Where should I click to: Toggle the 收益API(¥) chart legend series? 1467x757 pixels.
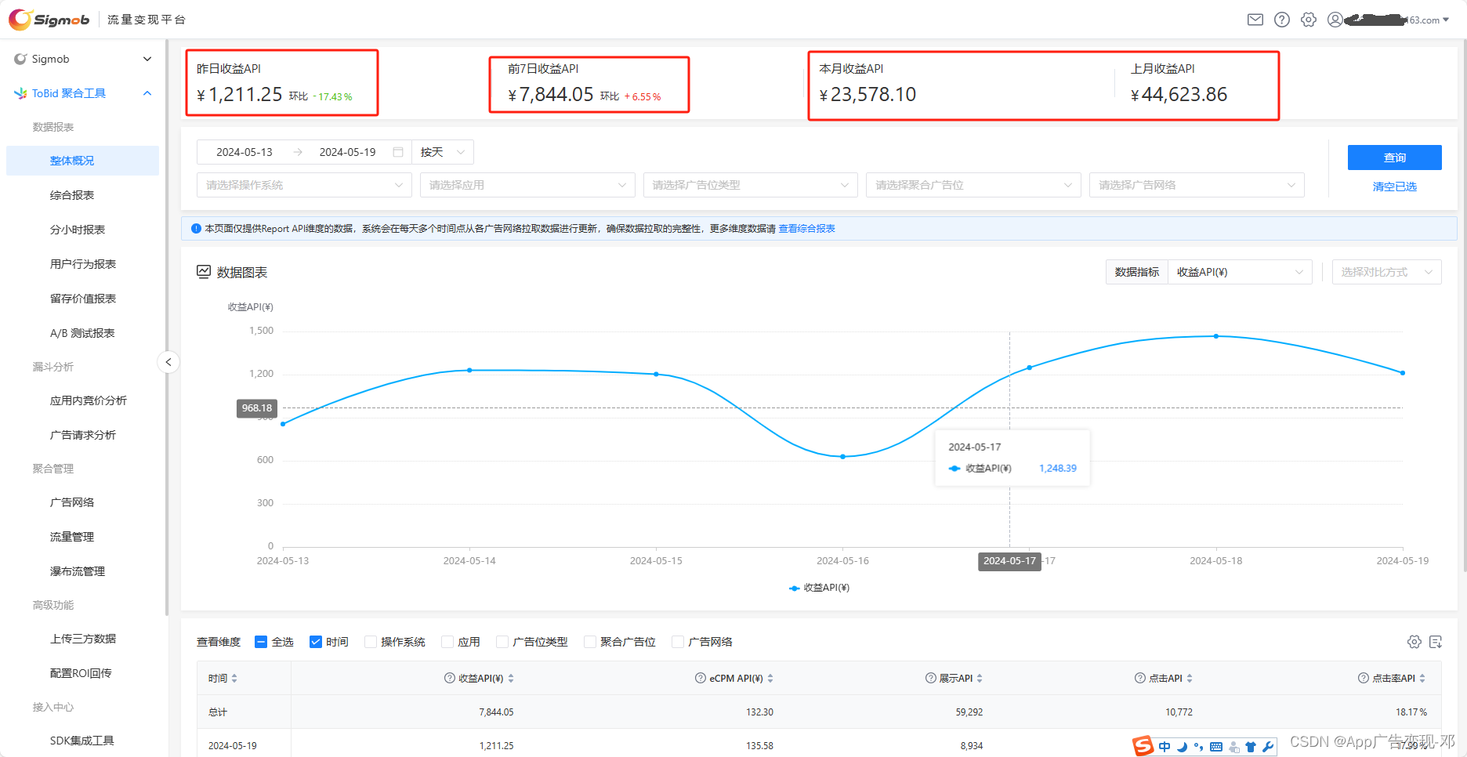point(819,588)
